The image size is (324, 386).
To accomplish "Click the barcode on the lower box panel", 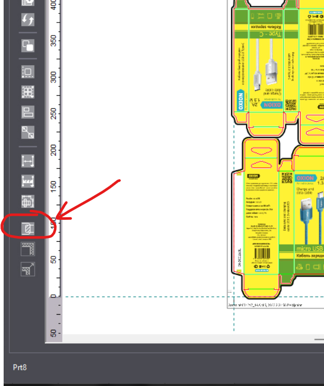I will click(x=262, y=253).
